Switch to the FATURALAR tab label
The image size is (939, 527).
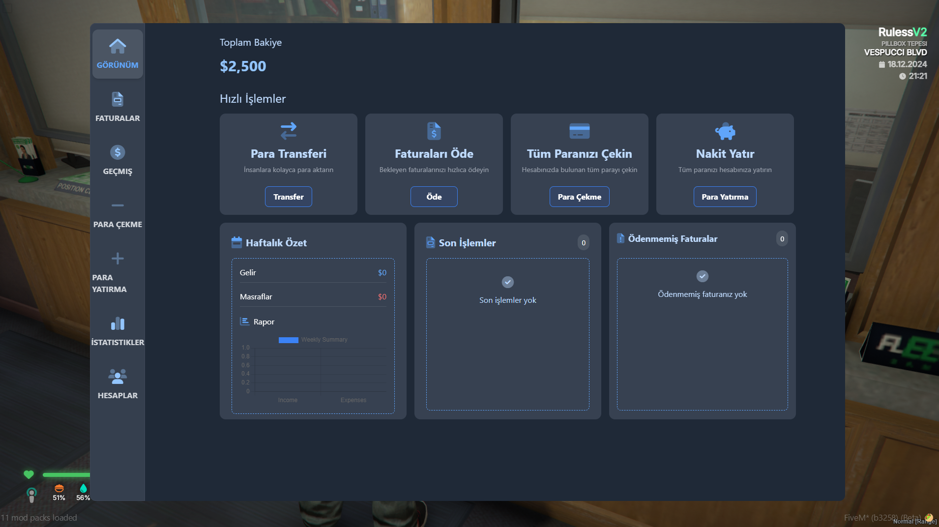pyautogui.click(x=117, y=118)
